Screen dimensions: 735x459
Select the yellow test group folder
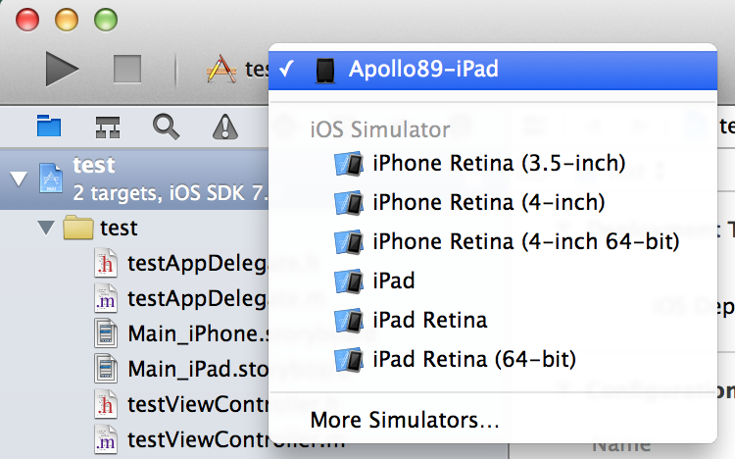[77, 228]
